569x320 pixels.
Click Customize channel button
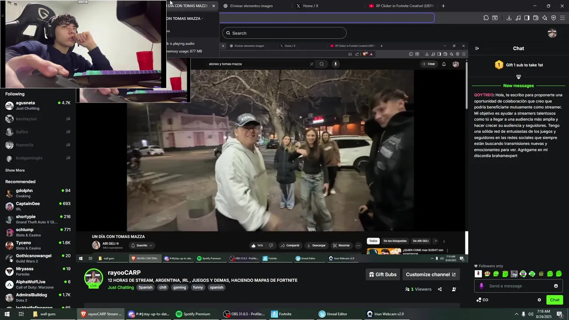(431, 275)
